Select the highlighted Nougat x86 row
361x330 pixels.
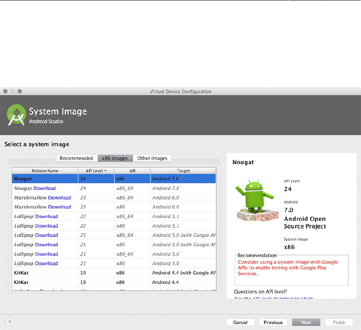[114, 179]
